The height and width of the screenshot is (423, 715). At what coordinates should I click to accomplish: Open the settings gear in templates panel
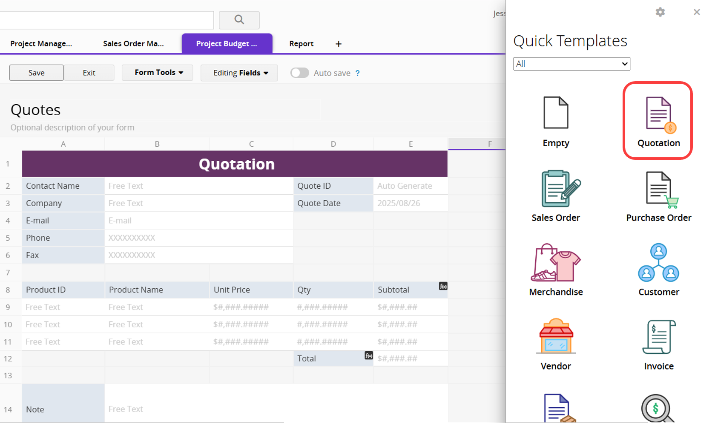click(660, 12)
